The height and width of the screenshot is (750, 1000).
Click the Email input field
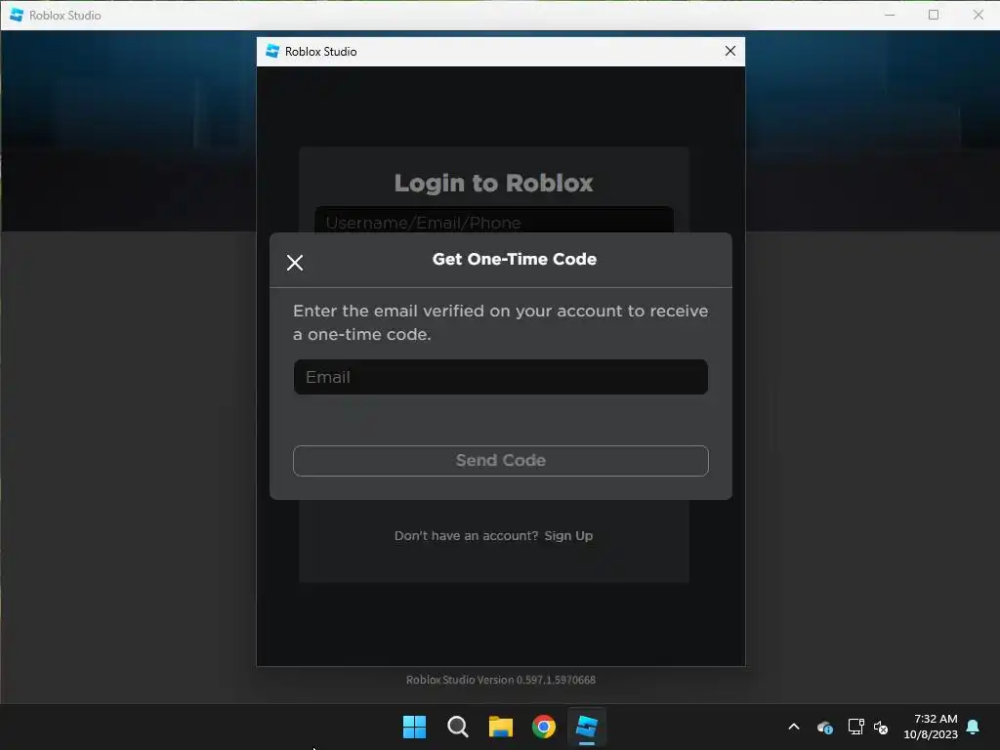501,377
